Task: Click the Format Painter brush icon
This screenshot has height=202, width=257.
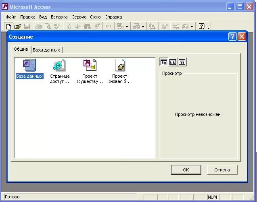Action: (x=97, y=26)
